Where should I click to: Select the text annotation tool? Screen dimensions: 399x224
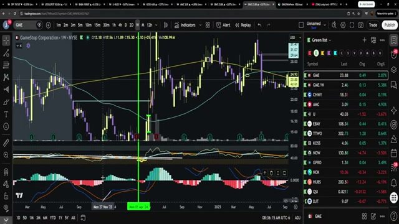(x=6, y=114)
